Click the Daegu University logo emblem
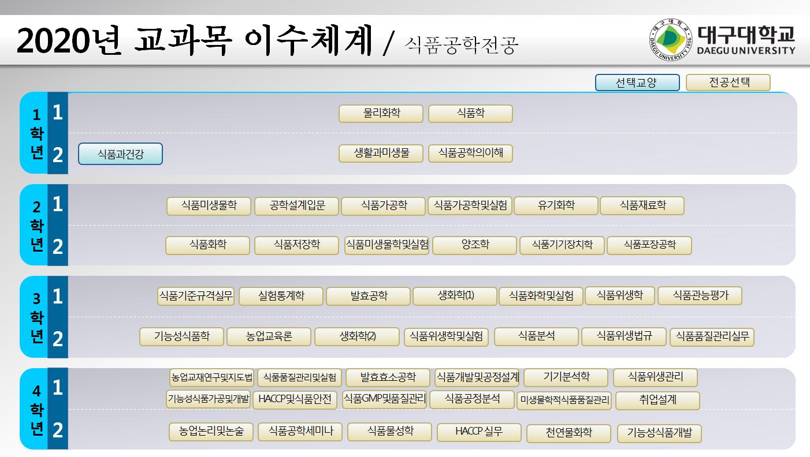Viewport: 810px width, 457px height. (670, 39)
